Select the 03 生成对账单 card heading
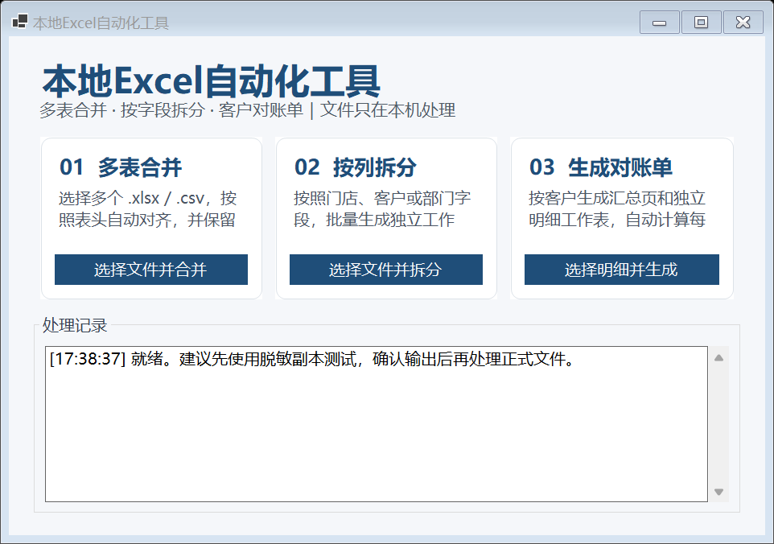Screen dimensions: 774x544 tap(601, 167)
